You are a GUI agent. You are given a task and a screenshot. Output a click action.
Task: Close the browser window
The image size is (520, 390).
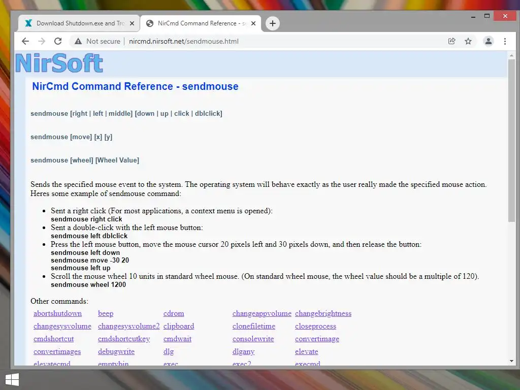pos(505,16)
